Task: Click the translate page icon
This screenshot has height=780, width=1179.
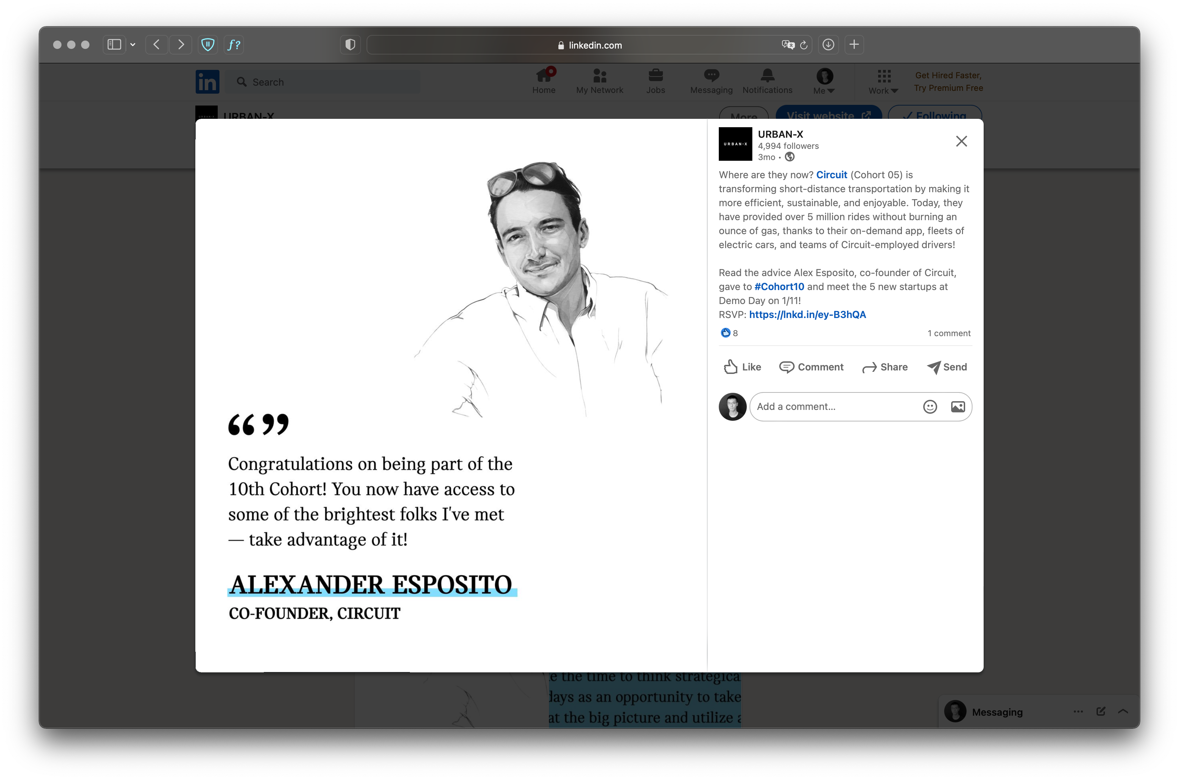Action: (x=787, y=45)
